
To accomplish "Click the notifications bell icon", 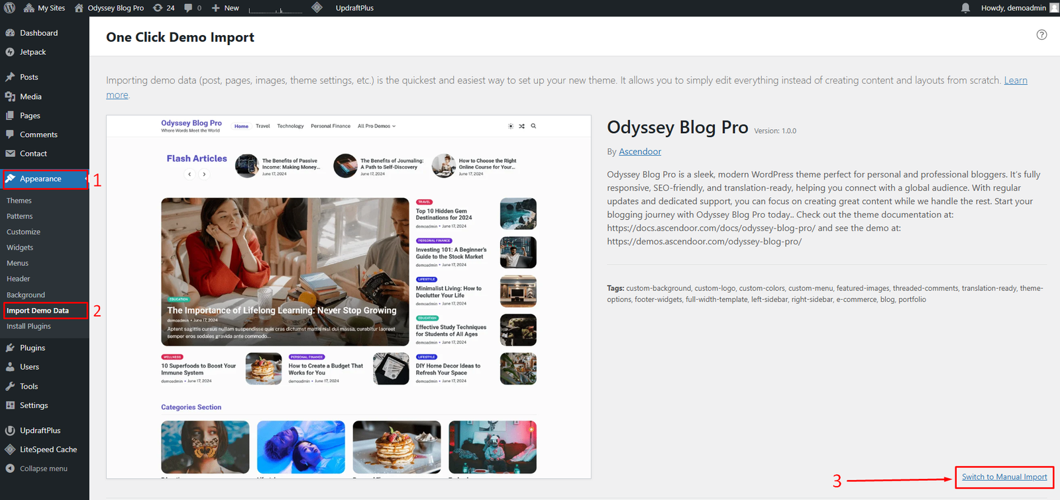I will click(965, 8).
